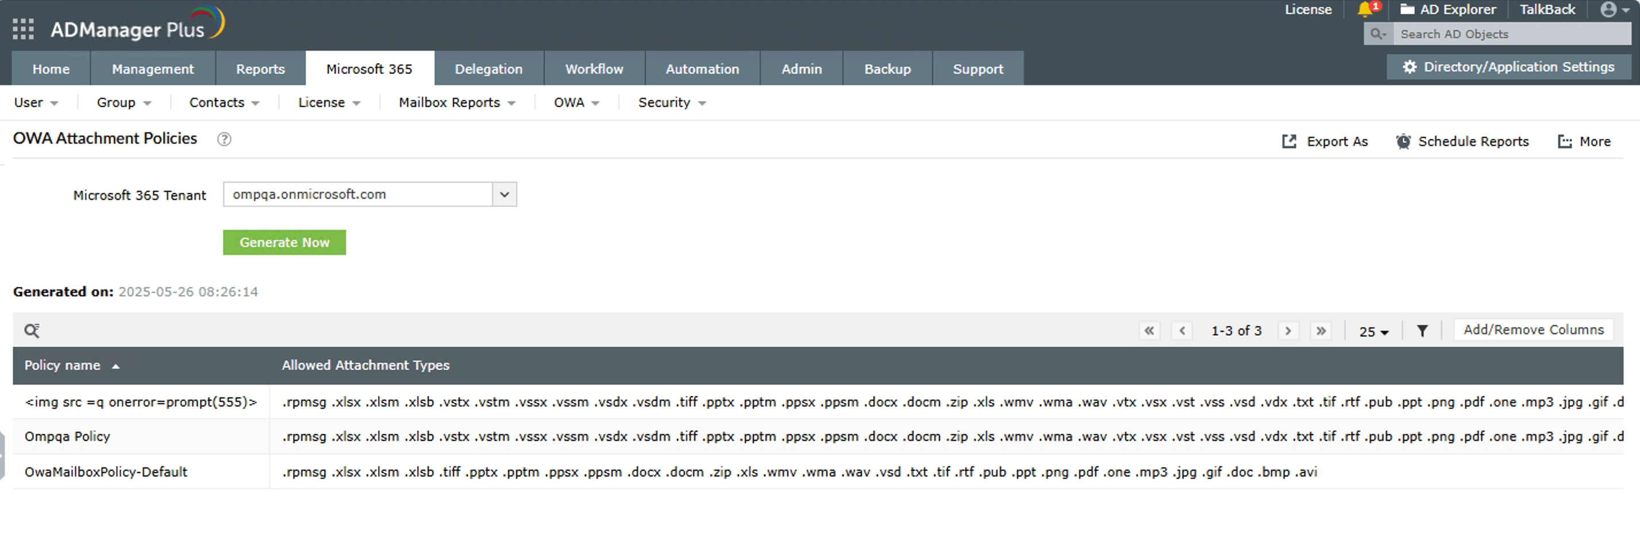Expand the Microsoft 365 Tenant dropdown
This screenshot has height=542, width=1640.
click(504, 194)
